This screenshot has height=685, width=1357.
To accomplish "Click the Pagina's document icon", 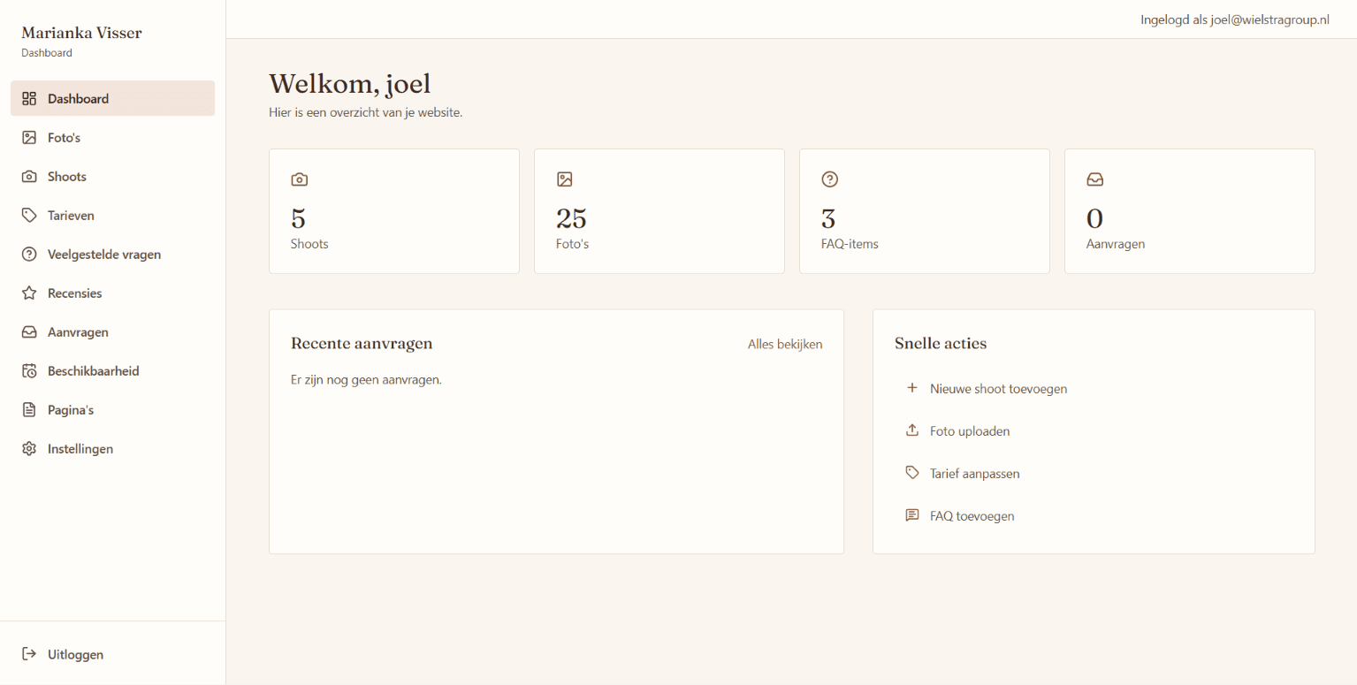I will coord(29,410).
